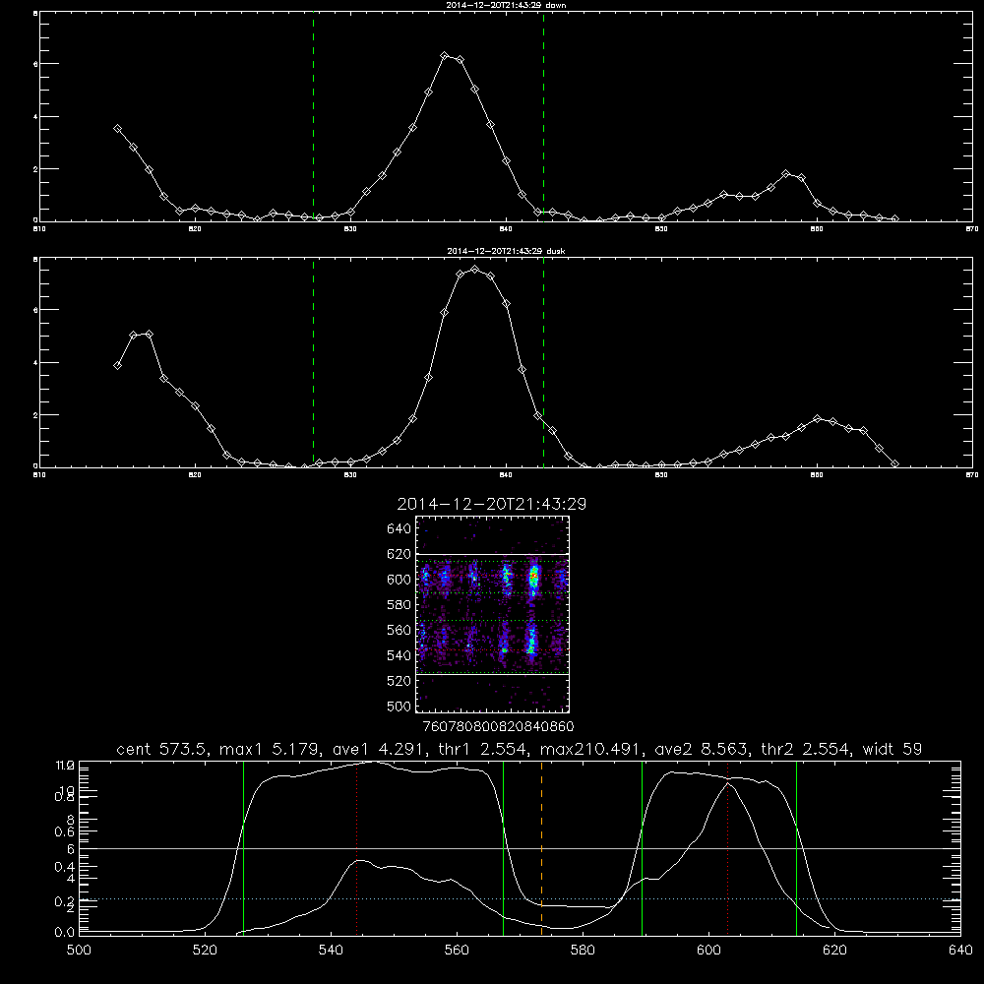Viewport: 984px width, 984px height.
Task: Click the 'thr2 2.554' statistic
Action: 806,749
